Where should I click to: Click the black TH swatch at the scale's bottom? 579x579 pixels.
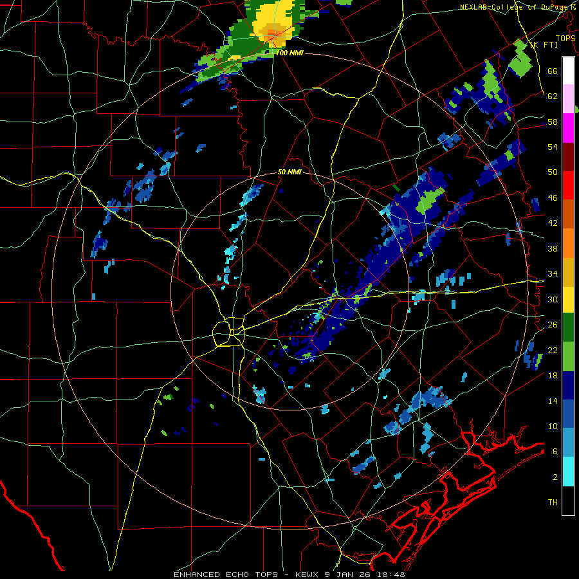click(568, 501)
